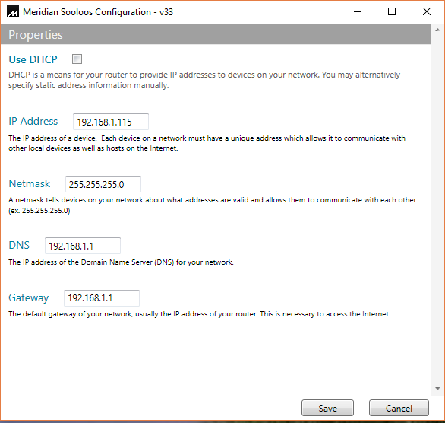Click the scrollbar down arrow
Screen dimensions: 445x423
click(x=437, y=389)
